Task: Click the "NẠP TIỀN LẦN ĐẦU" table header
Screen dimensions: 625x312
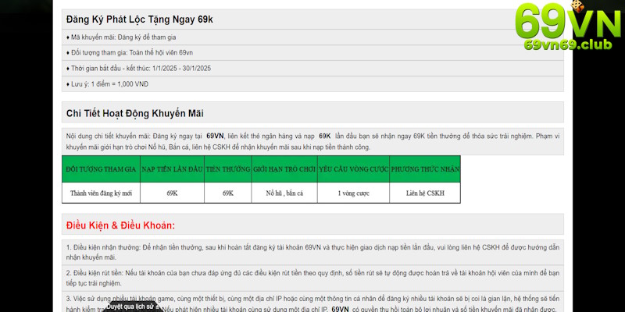Action: pyautogui.click(x=172, y=169)
